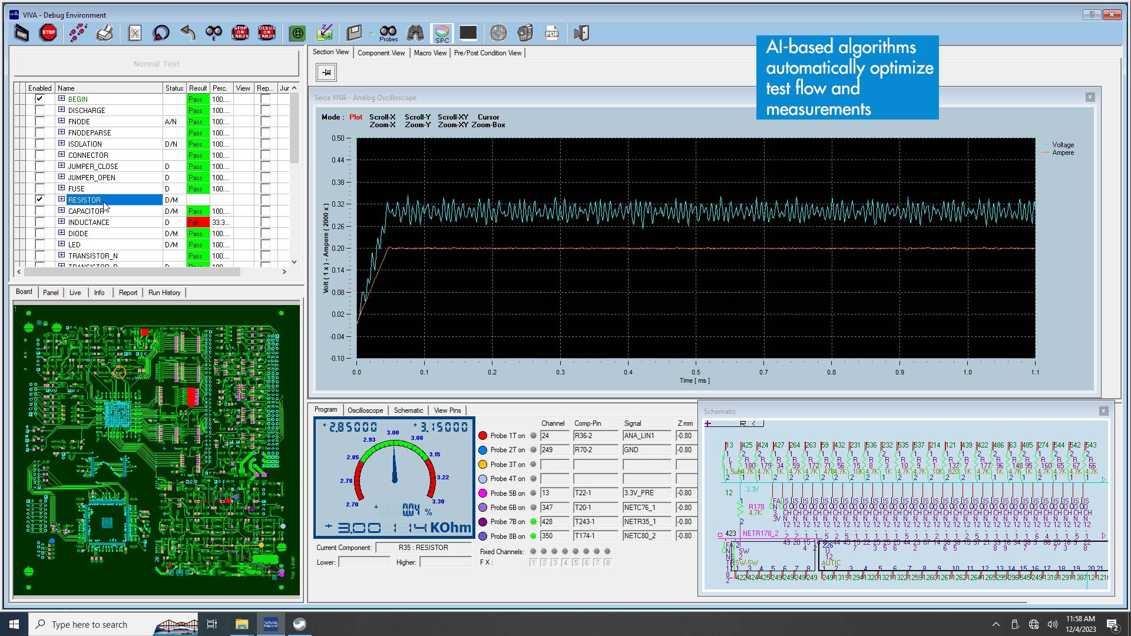1131x636 pixels.
Task: Open the Run History tab
Action: tap(164, 293)
